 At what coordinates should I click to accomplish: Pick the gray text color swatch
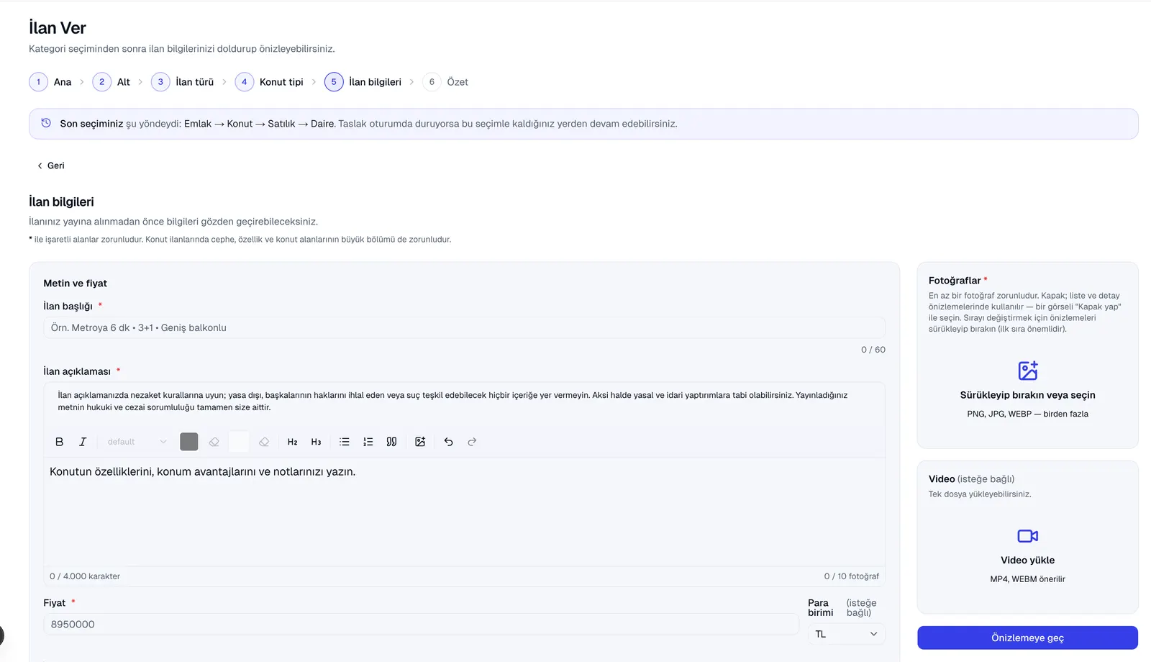tap(189, 442)
